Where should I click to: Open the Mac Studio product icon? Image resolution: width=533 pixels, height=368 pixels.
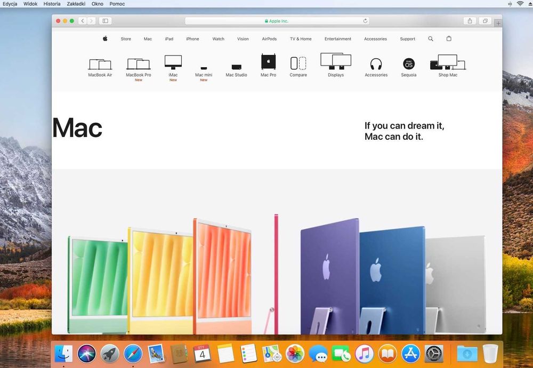[x=236, y=67]
